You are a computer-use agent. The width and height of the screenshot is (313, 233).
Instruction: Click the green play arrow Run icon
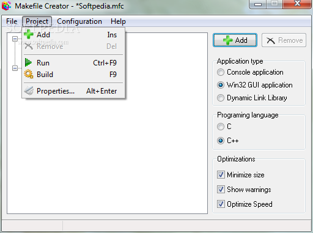click(x=28, y=62)
